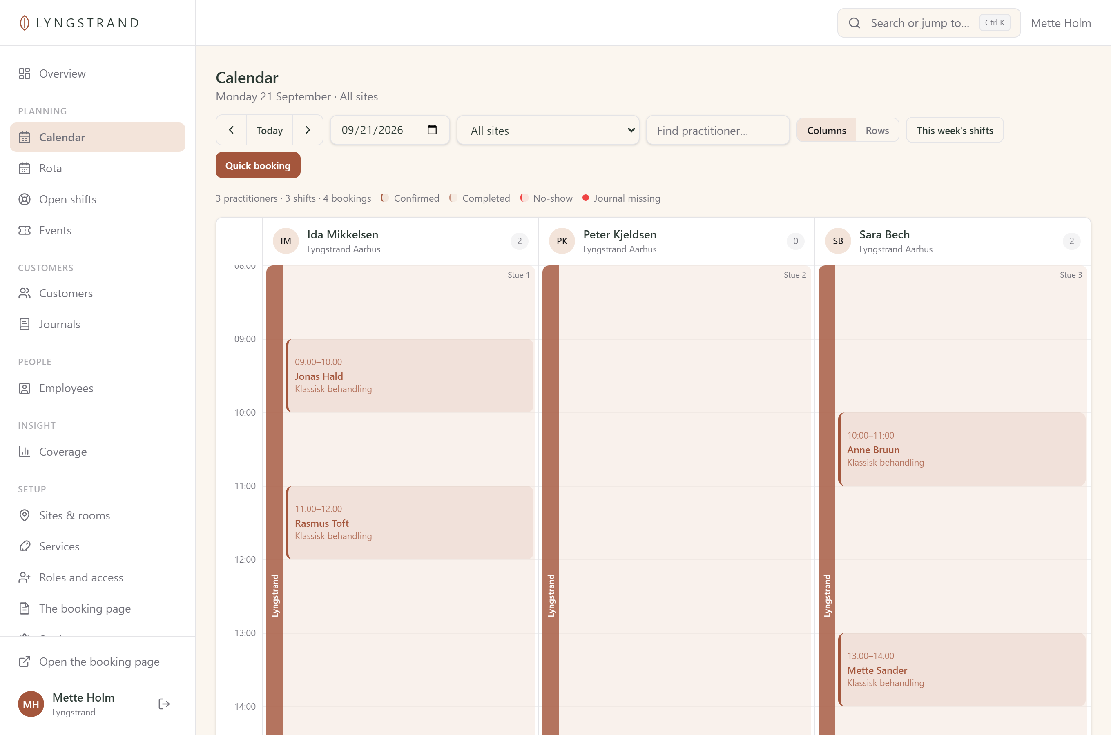Open Jonas Hald 09:00–10:00 booking
Image resolution: width=1111 pixels, height=735 pixels.
[x=410, y=376]
